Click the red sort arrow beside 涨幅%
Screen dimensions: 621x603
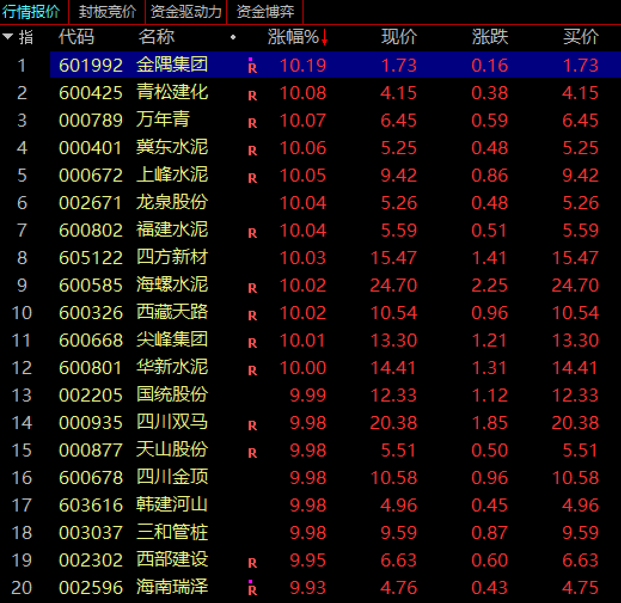point(325,38)
